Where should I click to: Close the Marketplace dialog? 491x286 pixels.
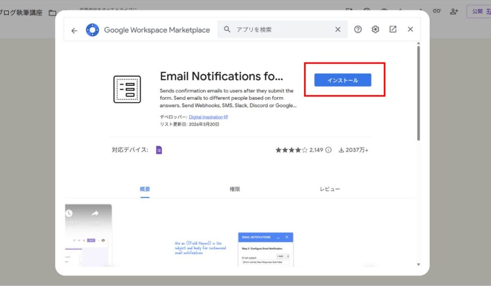pos(410,30)
